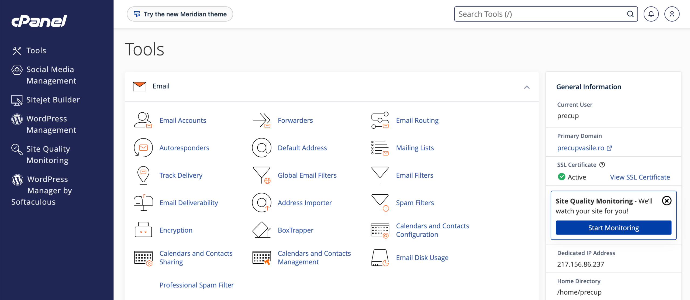Click the Calendars and Contacts Sharing icon

point(143,258)
